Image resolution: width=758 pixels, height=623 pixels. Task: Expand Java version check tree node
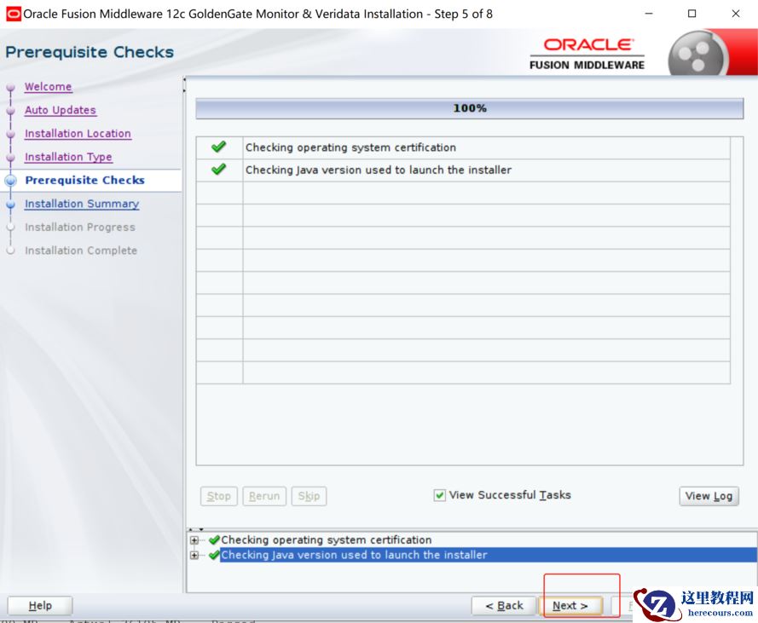(194, 556)
